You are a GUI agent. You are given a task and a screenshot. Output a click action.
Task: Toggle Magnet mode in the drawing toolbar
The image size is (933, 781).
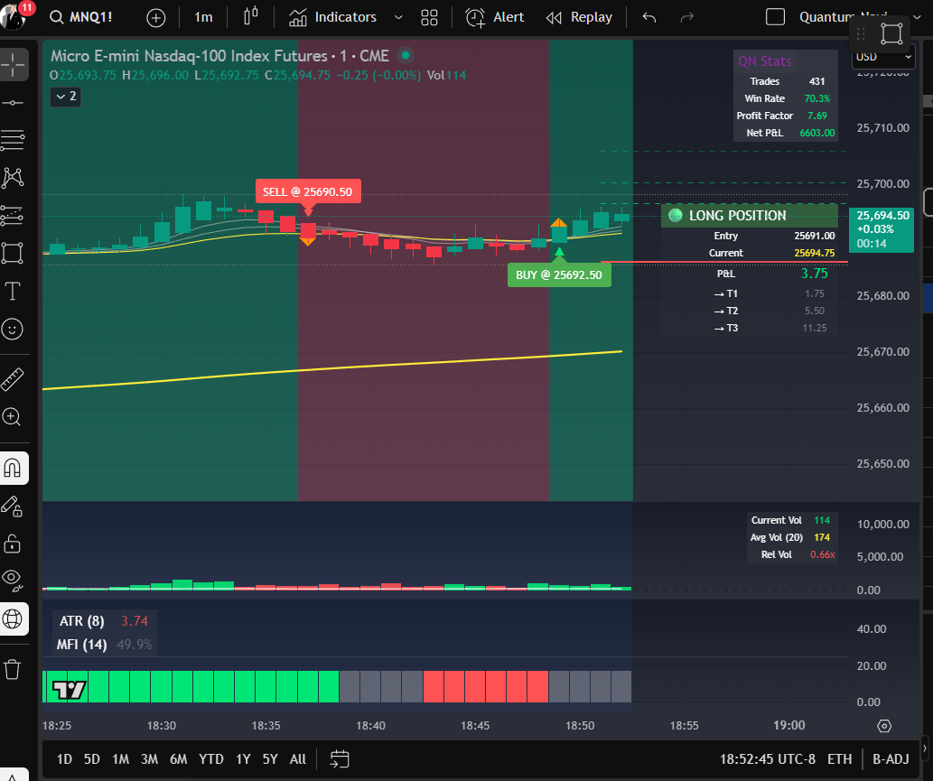pos(14,468)
